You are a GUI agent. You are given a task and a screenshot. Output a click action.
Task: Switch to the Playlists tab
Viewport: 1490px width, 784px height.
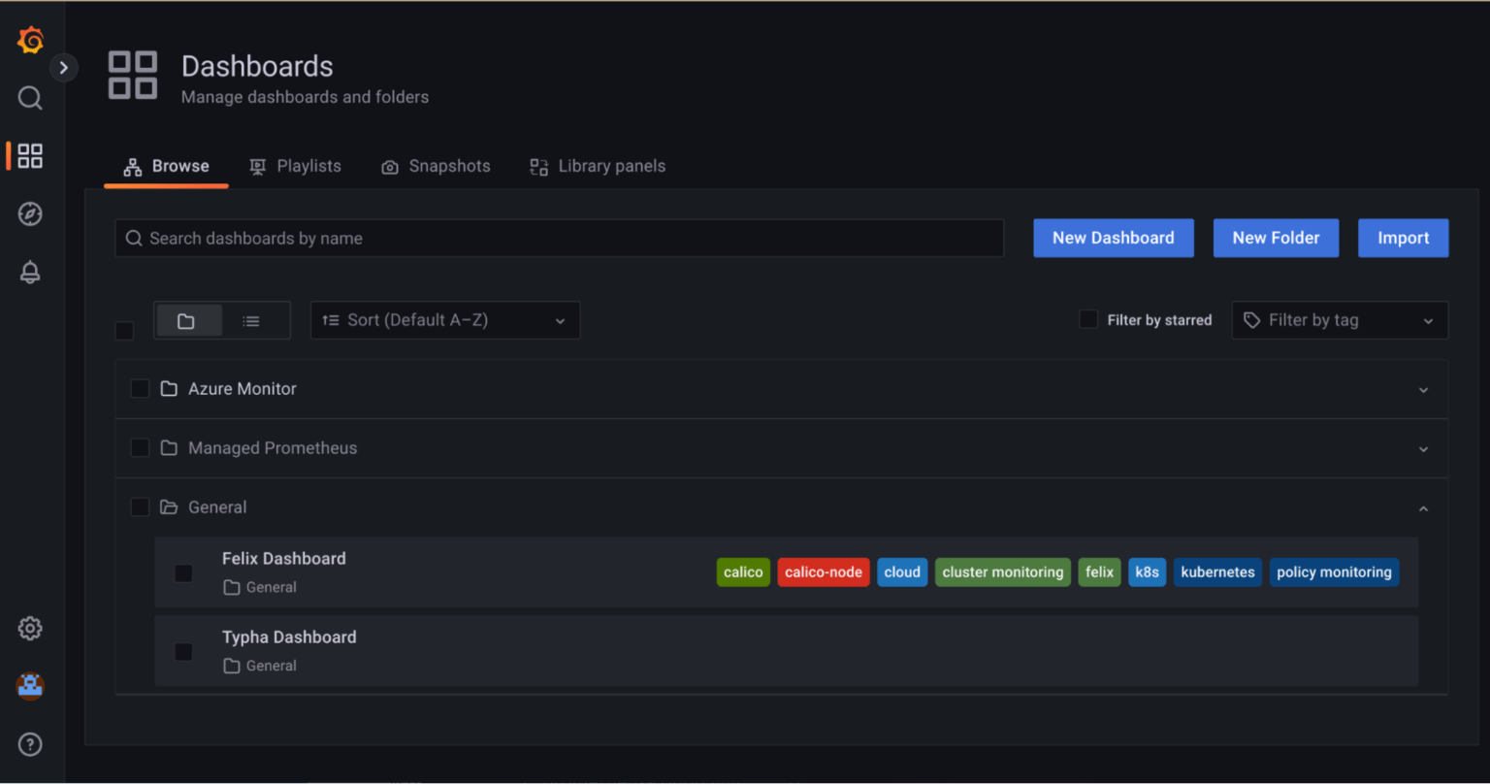pyautogui.click(x=295, y=166)
